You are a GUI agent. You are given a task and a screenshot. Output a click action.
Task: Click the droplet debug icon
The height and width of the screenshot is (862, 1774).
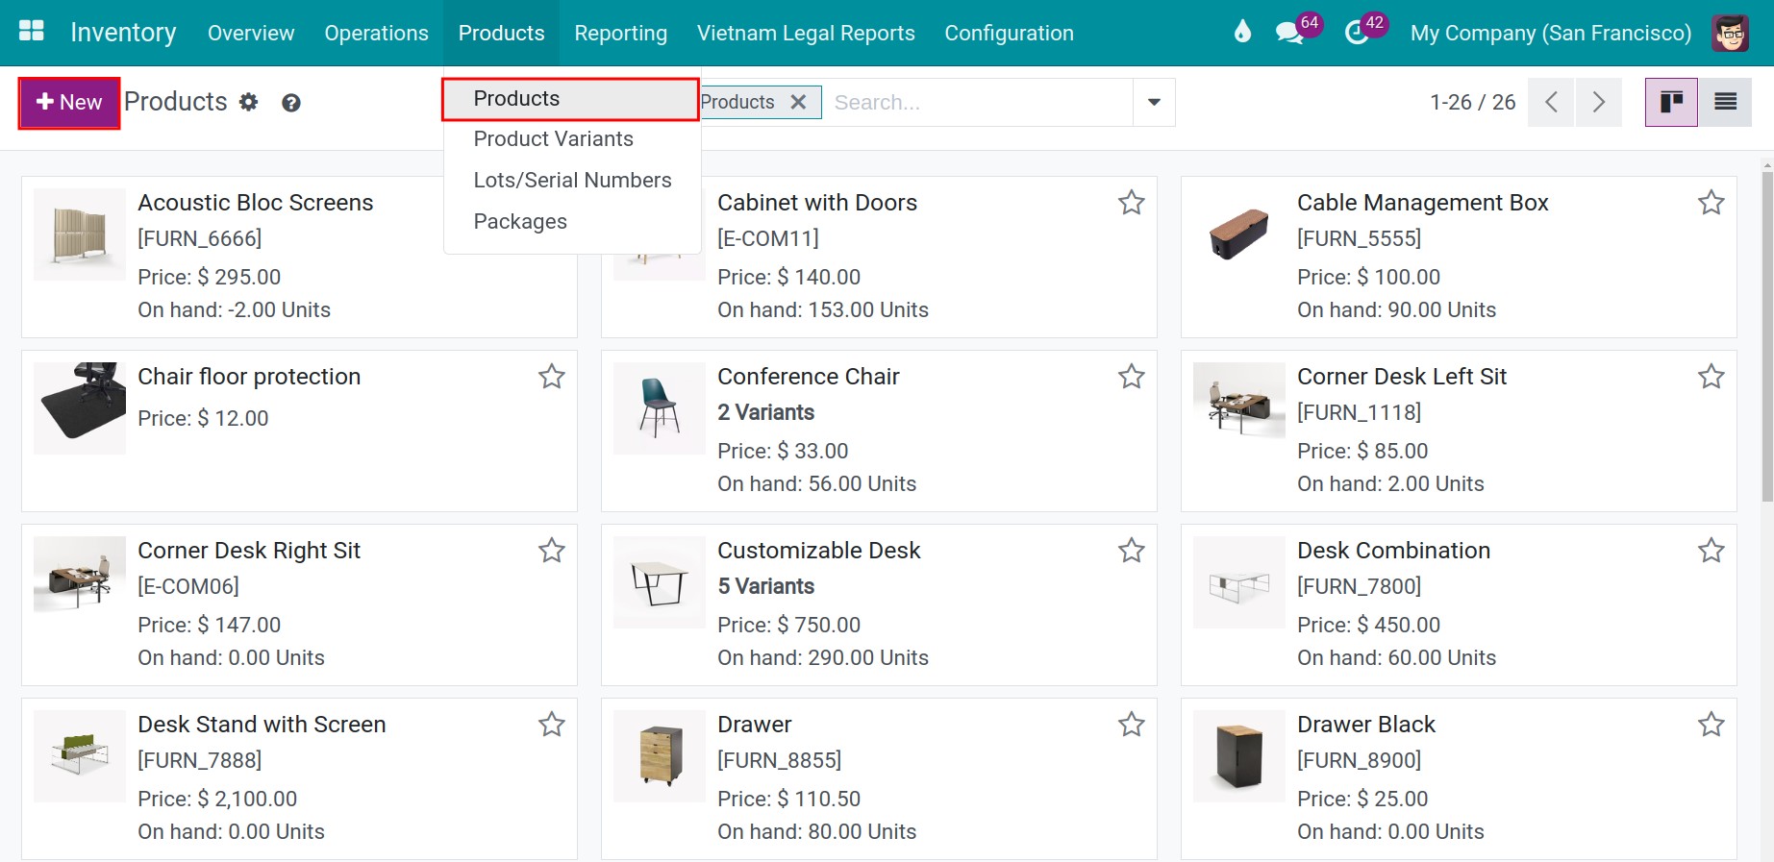1242,33
